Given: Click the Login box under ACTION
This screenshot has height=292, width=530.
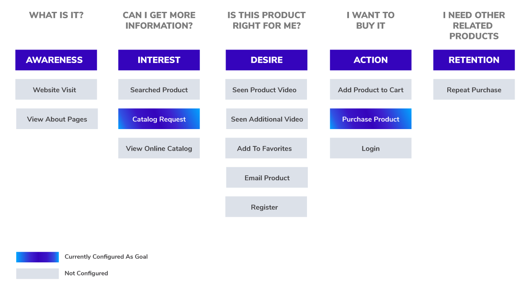Looking at the screenshot, I should coord(371,148).
